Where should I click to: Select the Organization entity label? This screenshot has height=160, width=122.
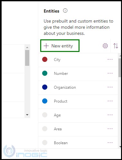65,87
